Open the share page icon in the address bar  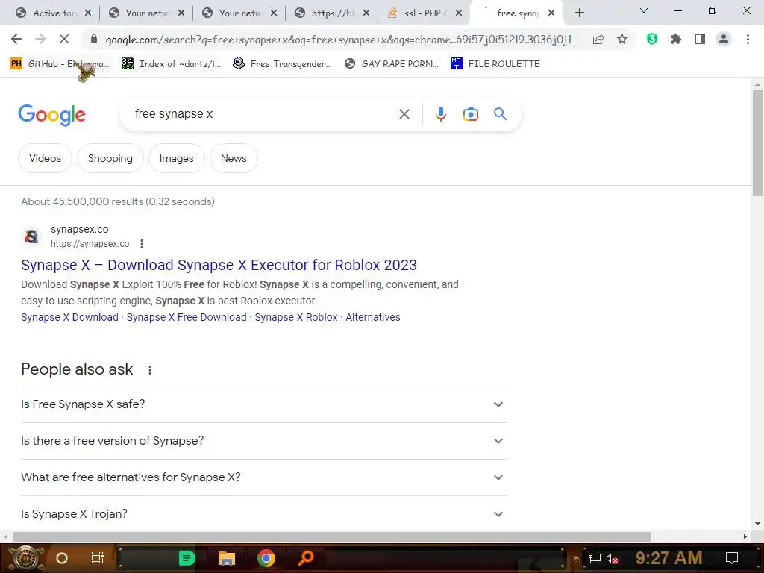click(x=598, y=39)
